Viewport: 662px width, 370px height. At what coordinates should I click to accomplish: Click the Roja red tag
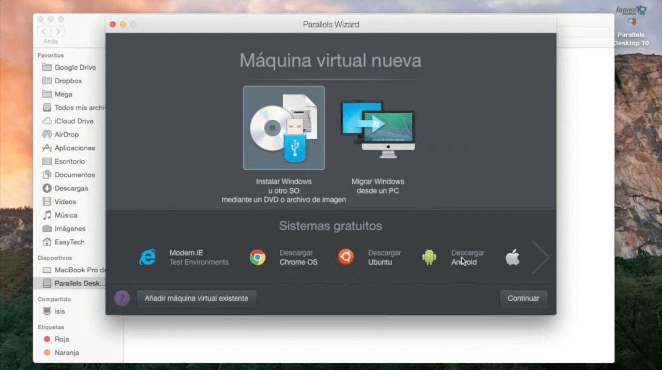tap(61, 339)
